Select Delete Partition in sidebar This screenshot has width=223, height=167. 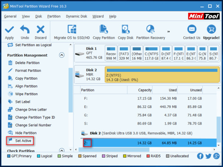coord(24,63)
